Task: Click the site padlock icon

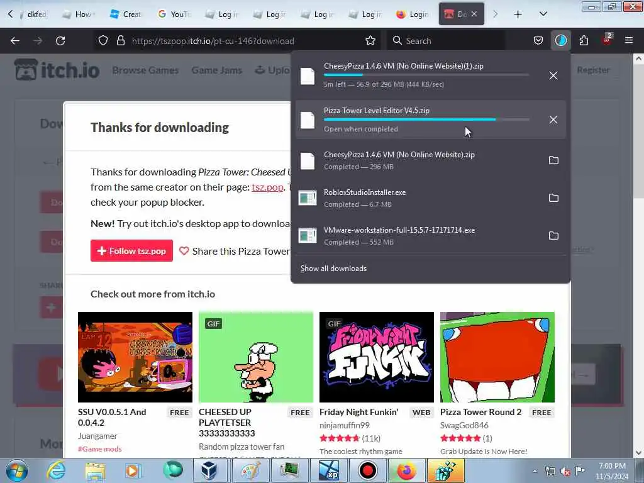Action: pyautogui.click(x=120, y=41)
